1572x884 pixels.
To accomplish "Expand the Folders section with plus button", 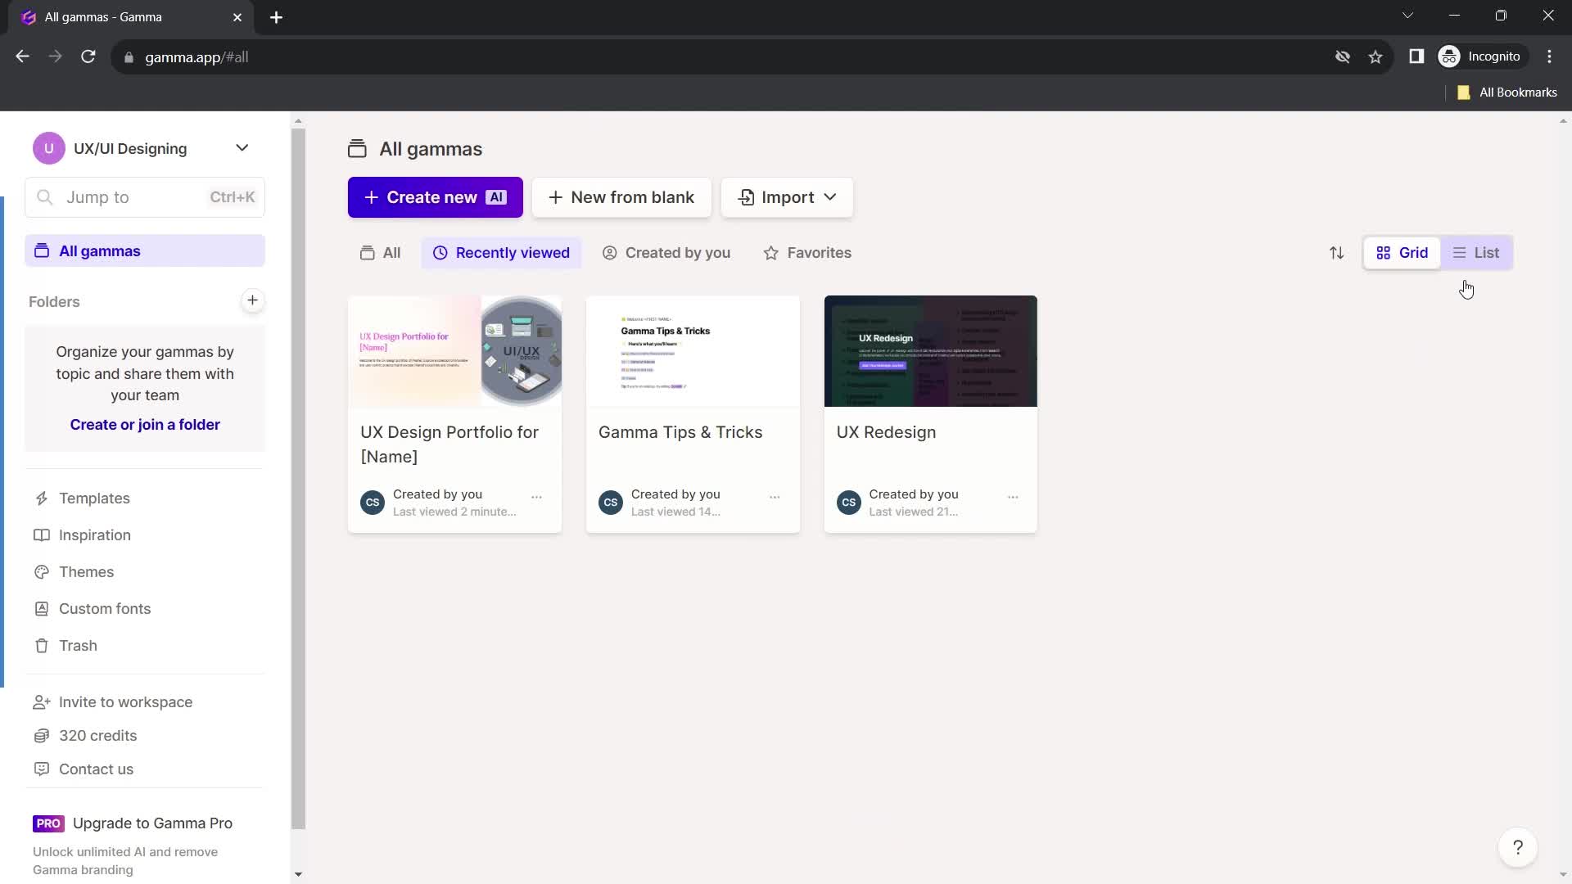I will pyautogui.click(x=253, y=300).
